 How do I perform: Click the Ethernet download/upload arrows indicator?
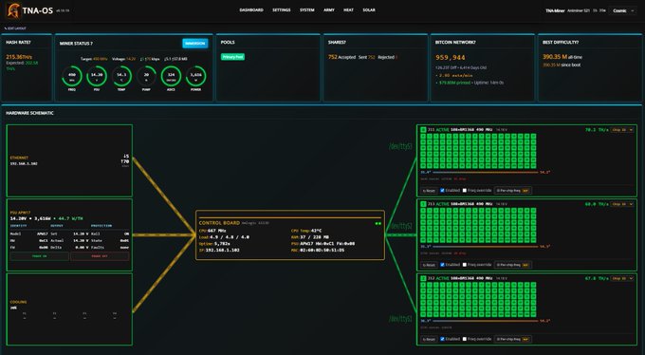(x=125, y=159)
